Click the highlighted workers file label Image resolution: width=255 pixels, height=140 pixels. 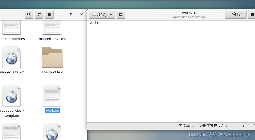pyautogui.click(x=52, y=110)
